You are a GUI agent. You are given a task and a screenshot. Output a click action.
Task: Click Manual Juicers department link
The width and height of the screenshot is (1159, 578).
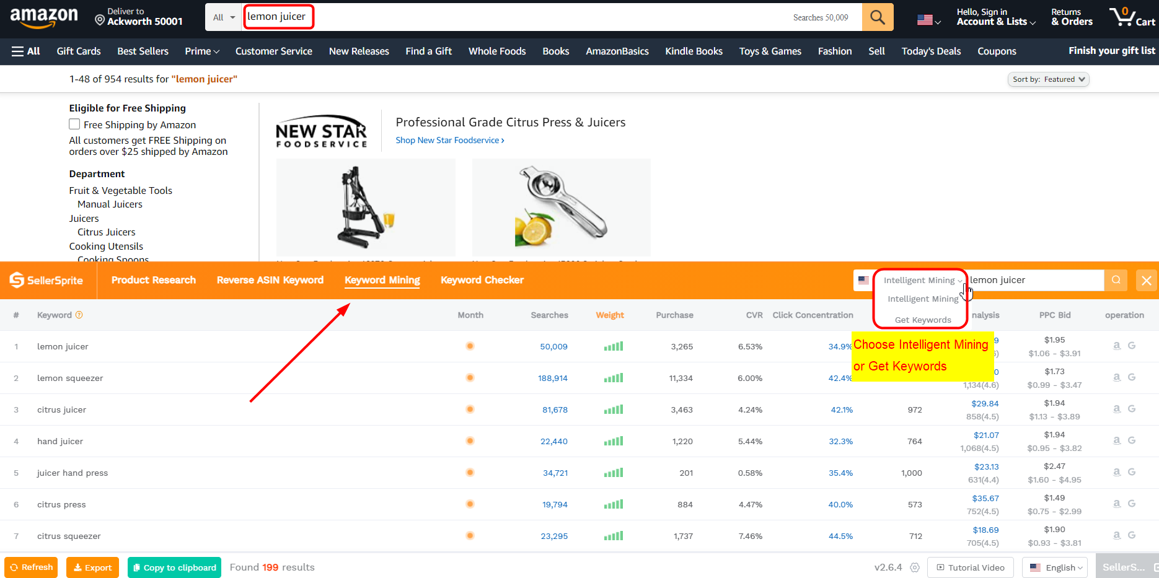tap(110, 204)
